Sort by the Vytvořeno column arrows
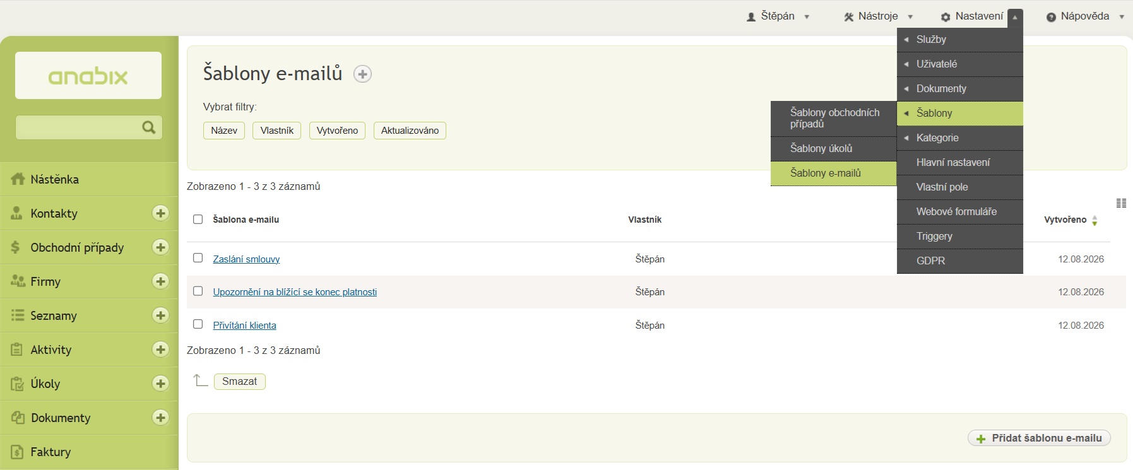This screenshot has width=1133, height=470. tap(1094, 220)
